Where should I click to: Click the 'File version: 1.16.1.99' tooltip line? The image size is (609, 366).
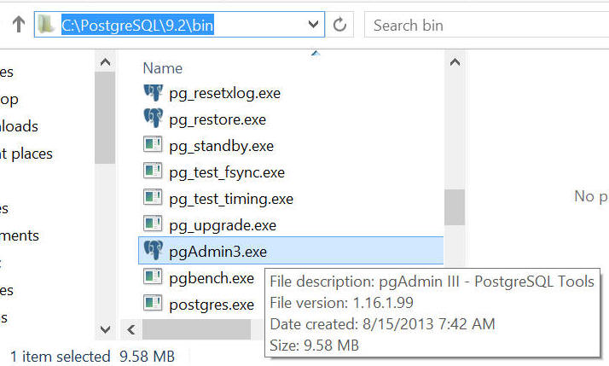pyautogui.click(x=342, y=303)
